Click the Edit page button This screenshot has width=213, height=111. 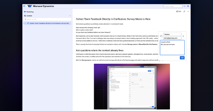coord(179,11)
